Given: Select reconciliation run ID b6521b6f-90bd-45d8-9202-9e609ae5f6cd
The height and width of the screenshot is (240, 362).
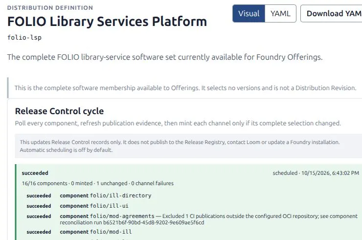Looking at the screenshot, I should point(154,223).
